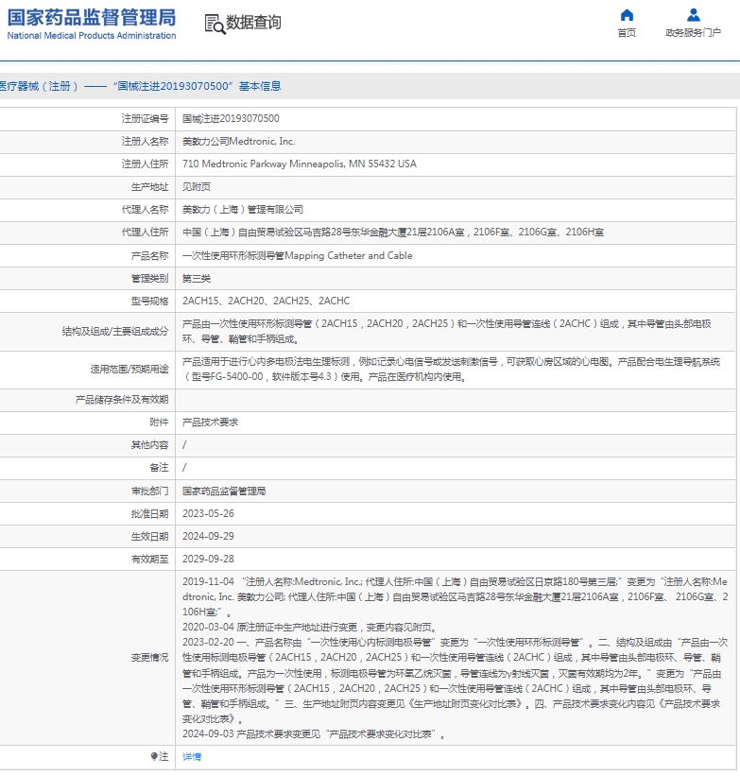The height and width of the screenshot is (776, 740).
Task: Select approval date 2023-05-26
Action: pos(208,513)
